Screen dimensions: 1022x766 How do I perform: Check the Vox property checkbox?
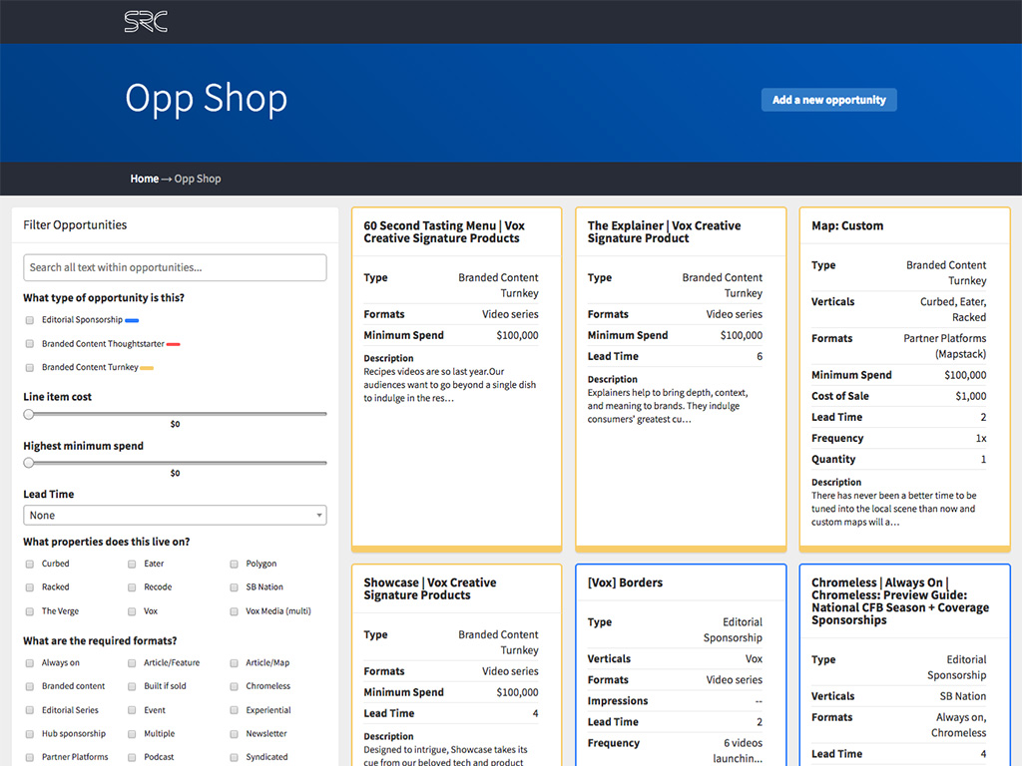pos(132,611)
